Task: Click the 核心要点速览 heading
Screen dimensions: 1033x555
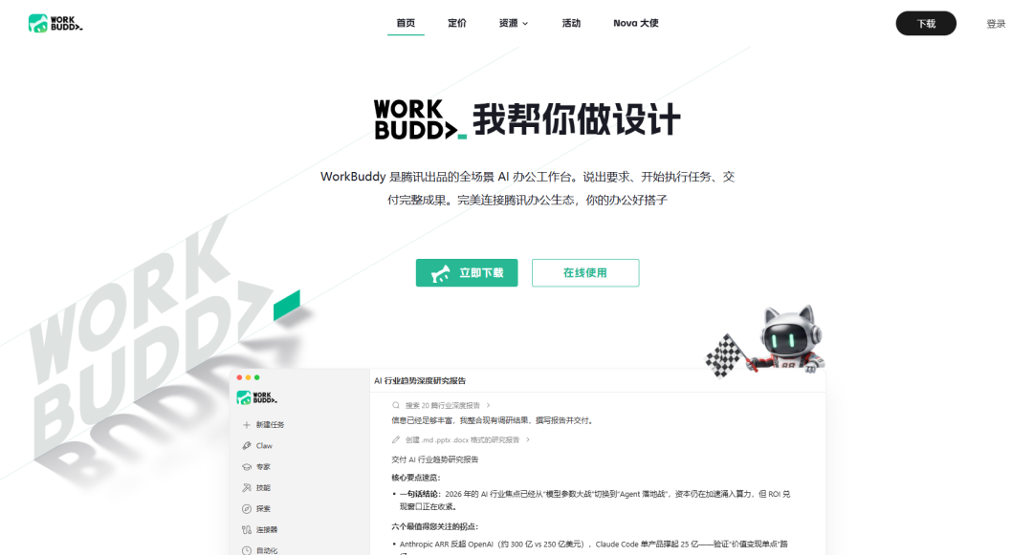Action: 416,478
